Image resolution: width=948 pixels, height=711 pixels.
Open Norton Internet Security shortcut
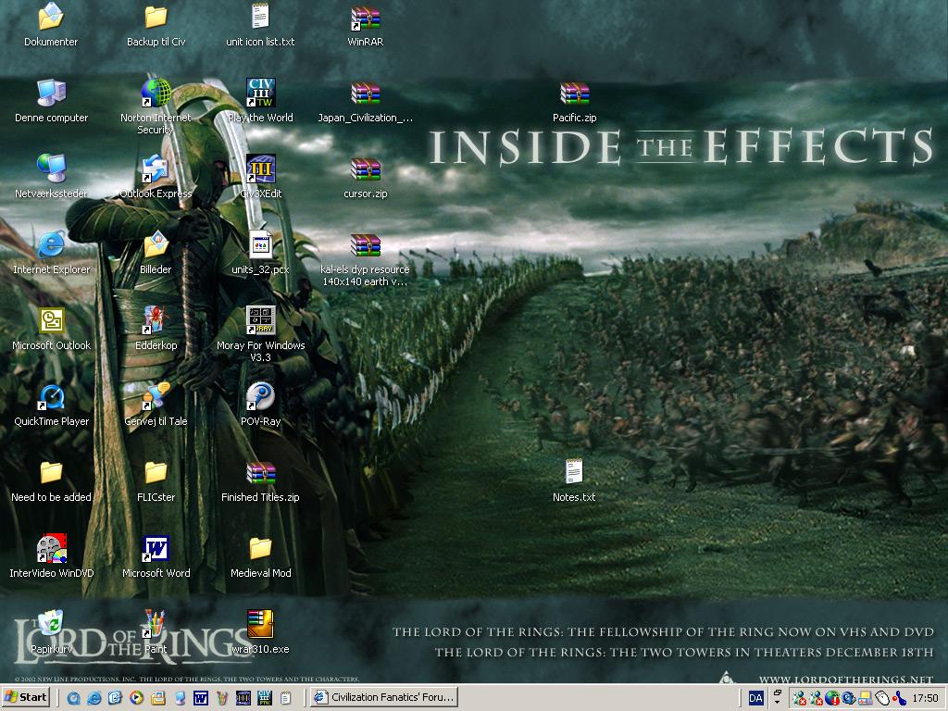tap(156, 94)
